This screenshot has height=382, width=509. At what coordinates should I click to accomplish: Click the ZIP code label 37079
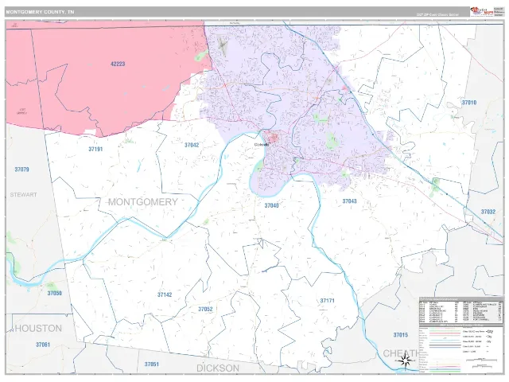(x=21, y=170)
